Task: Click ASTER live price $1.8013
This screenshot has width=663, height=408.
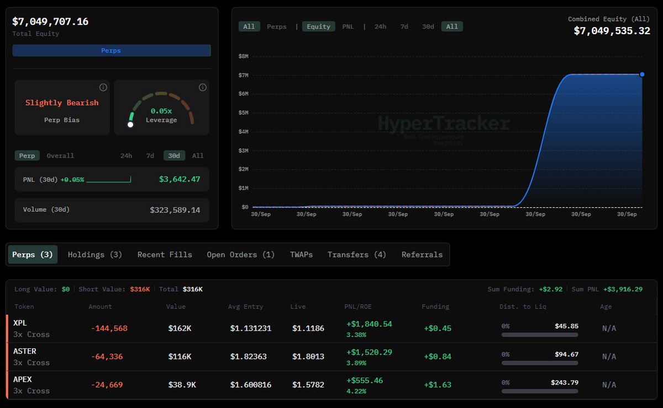Action: pos(308,357)
